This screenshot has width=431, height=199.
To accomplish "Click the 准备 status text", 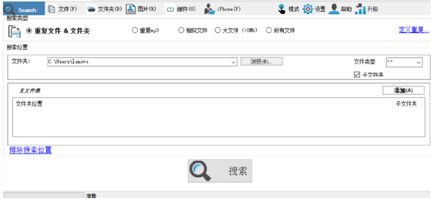I will (91, 196).
